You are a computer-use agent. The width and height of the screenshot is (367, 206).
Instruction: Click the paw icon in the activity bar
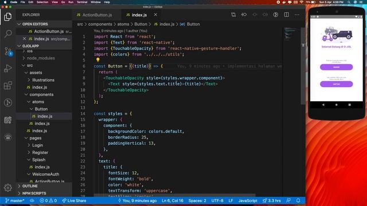coord(8,137)
